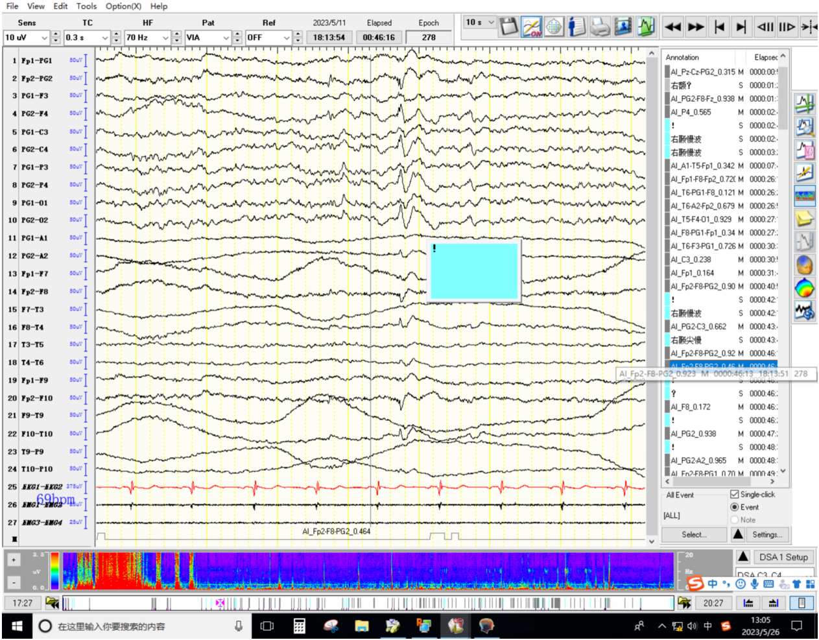Select the Event radio button
This screenshot has width=819, height=640.
(735, 507)
